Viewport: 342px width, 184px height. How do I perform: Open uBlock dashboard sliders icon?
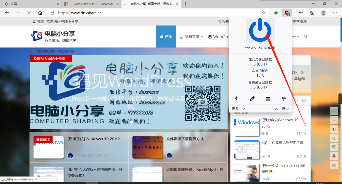point(284,99)
